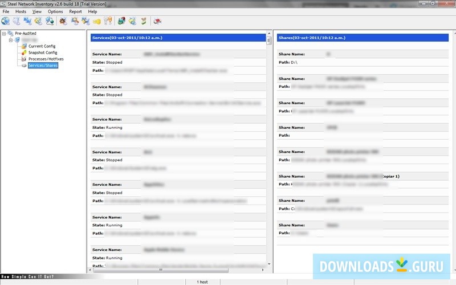
Task: Select Services/Shares in the tree
Action: tap(43, 66)
